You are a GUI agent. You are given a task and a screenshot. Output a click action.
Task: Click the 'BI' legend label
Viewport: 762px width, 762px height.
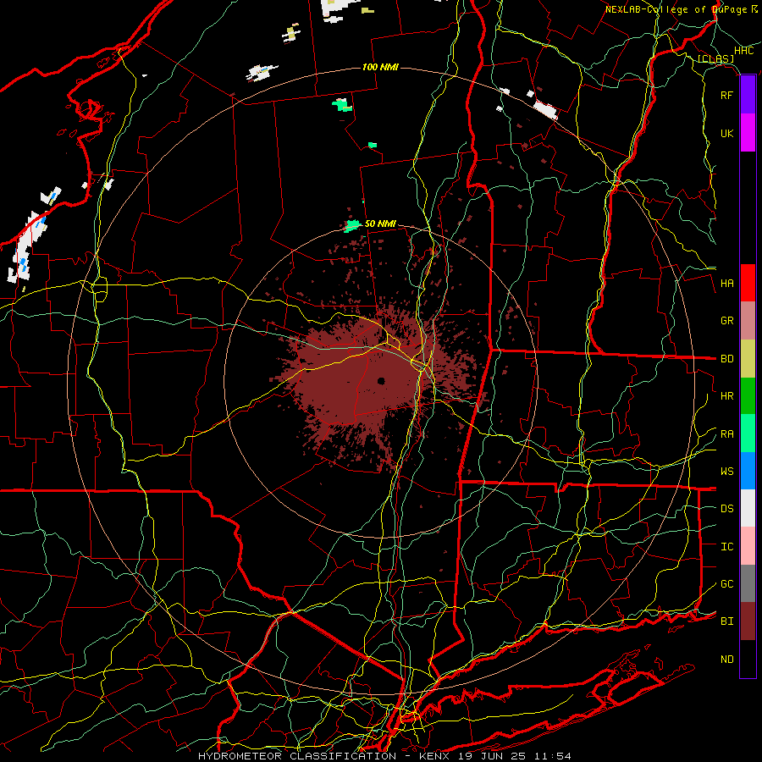[726, 621]
